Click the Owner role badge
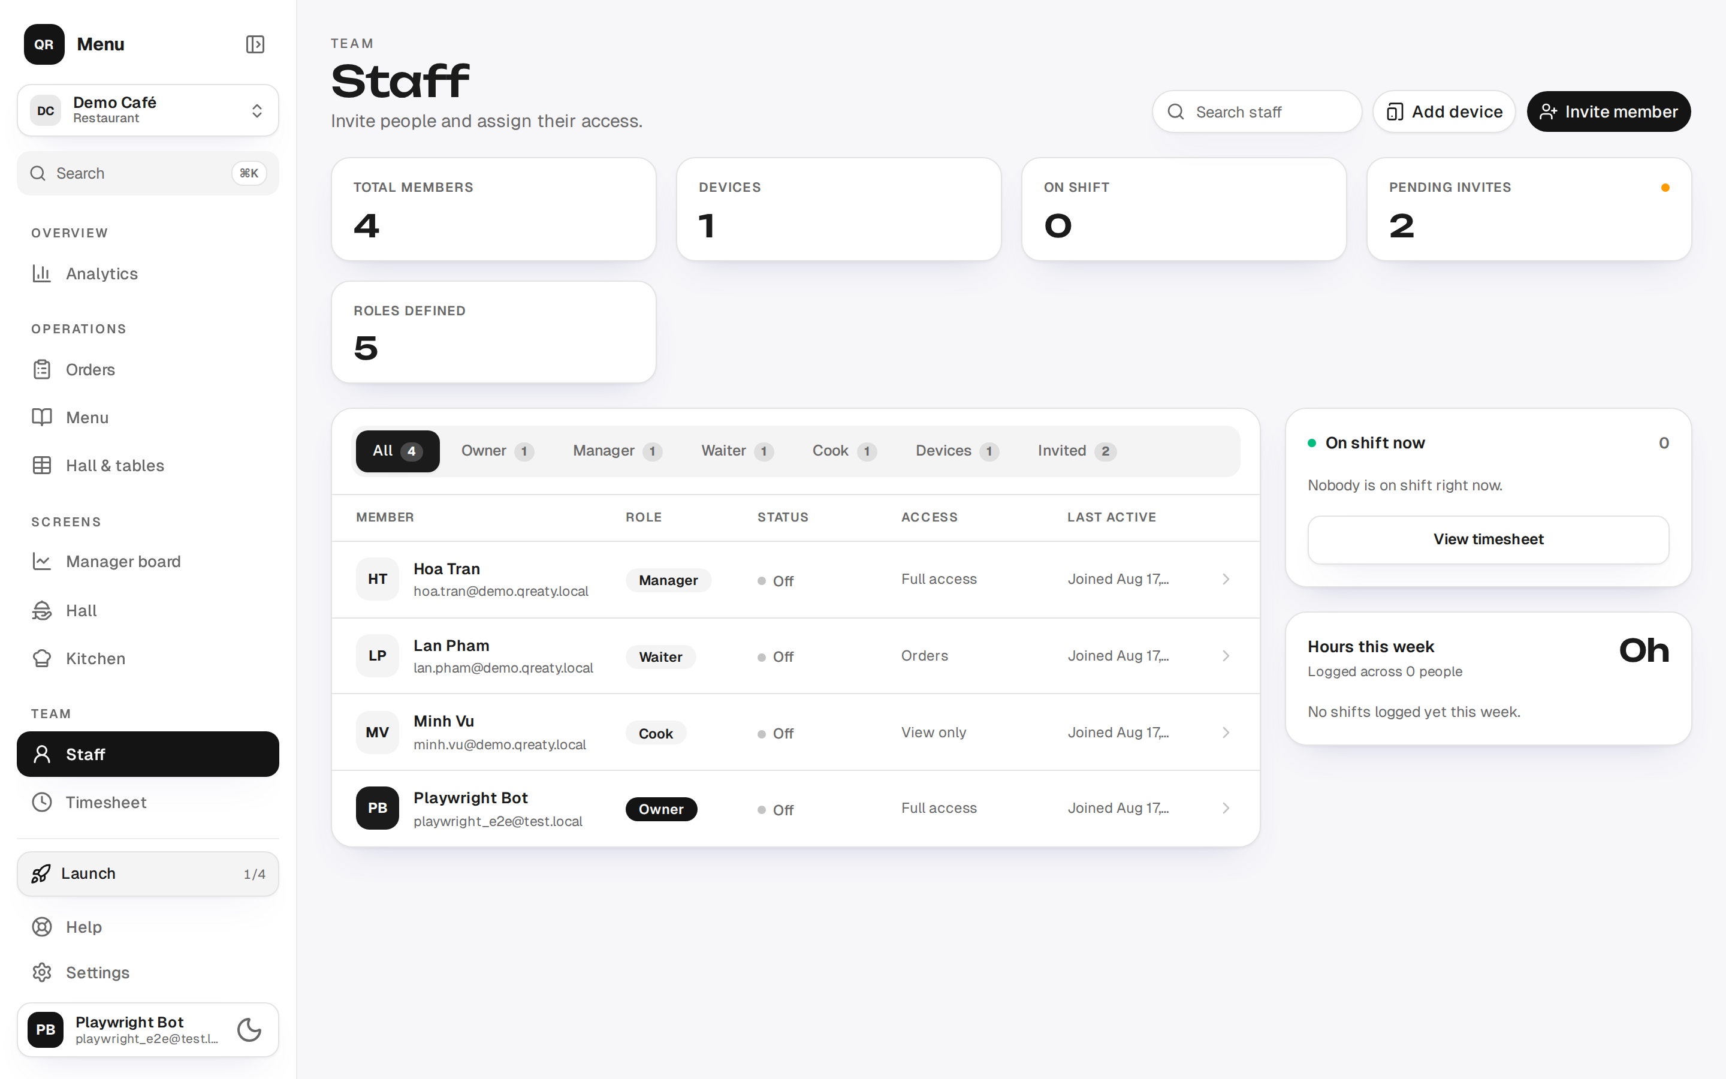This screenshot has width=1726, height=1079. point(660,809)
